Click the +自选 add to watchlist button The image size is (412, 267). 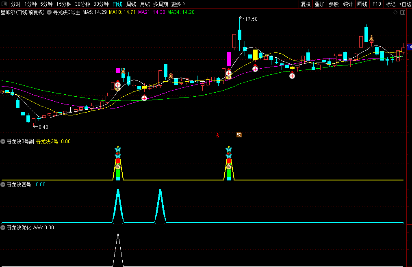405,4
